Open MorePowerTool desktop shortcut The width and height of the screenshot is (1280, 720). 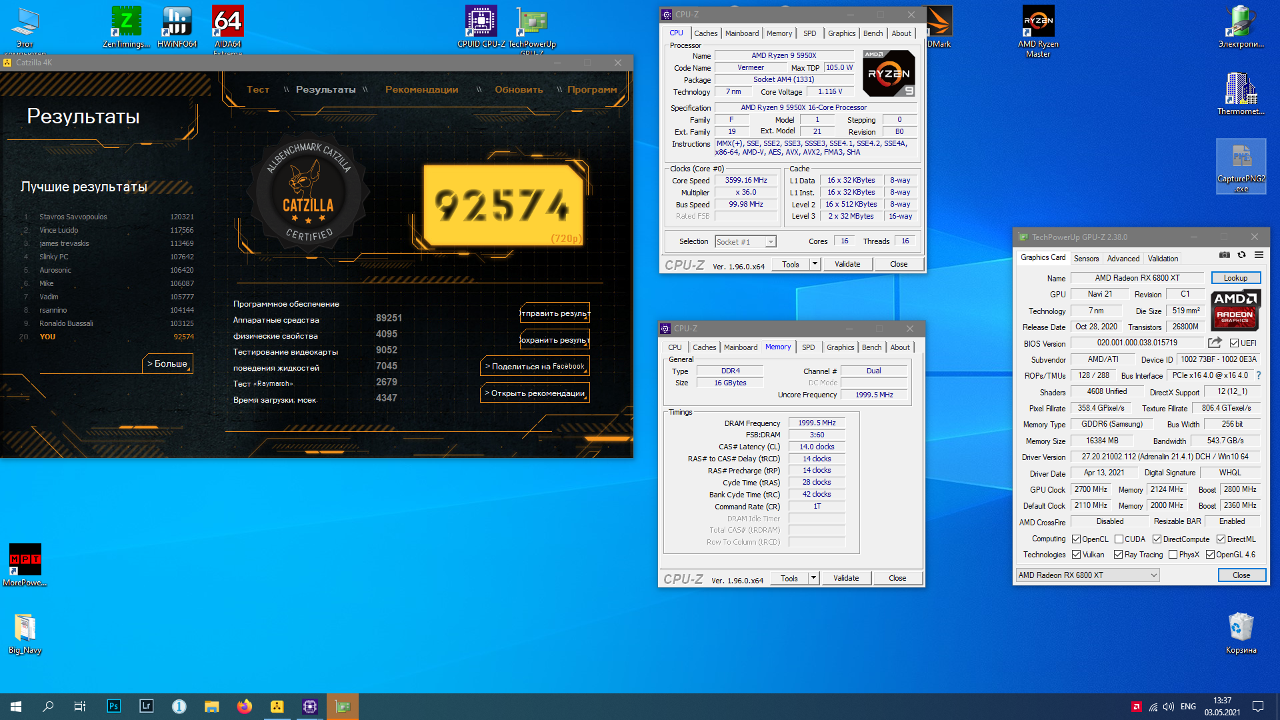click(25, 565)
